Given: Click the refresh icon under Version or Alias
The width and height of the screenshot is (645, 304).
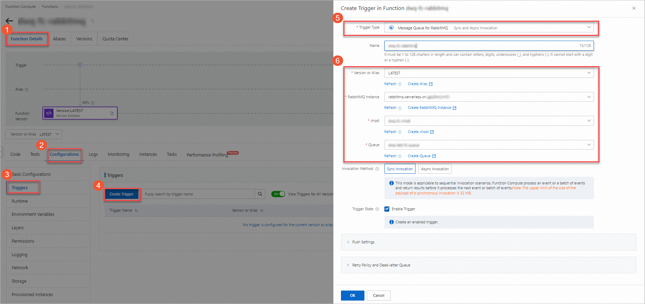Looking at the screenshot, I should point(400,84).
